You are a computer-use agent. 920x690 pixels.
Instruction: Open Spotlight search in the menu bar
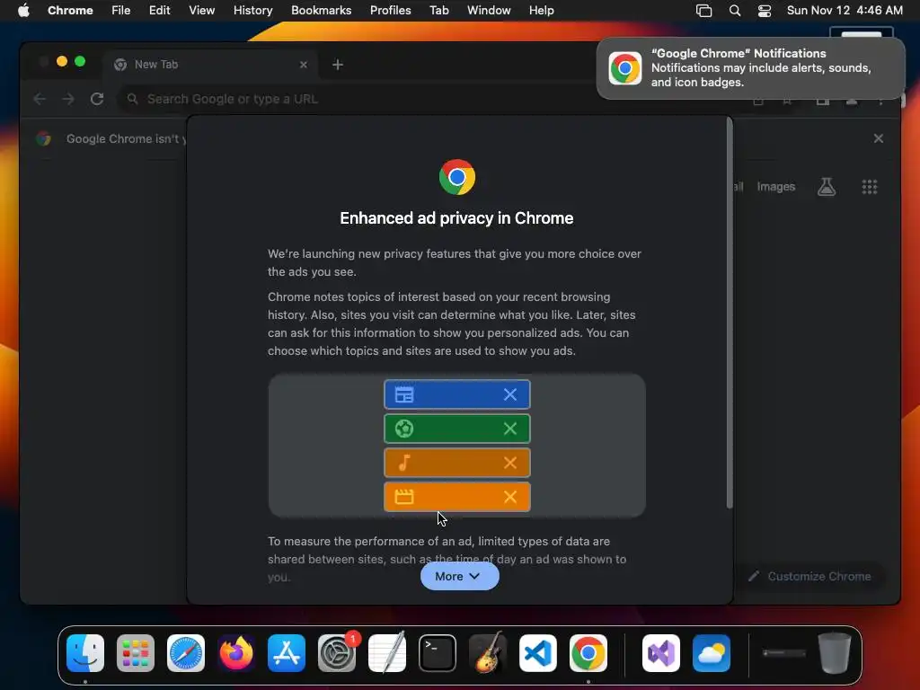point(735,11)
